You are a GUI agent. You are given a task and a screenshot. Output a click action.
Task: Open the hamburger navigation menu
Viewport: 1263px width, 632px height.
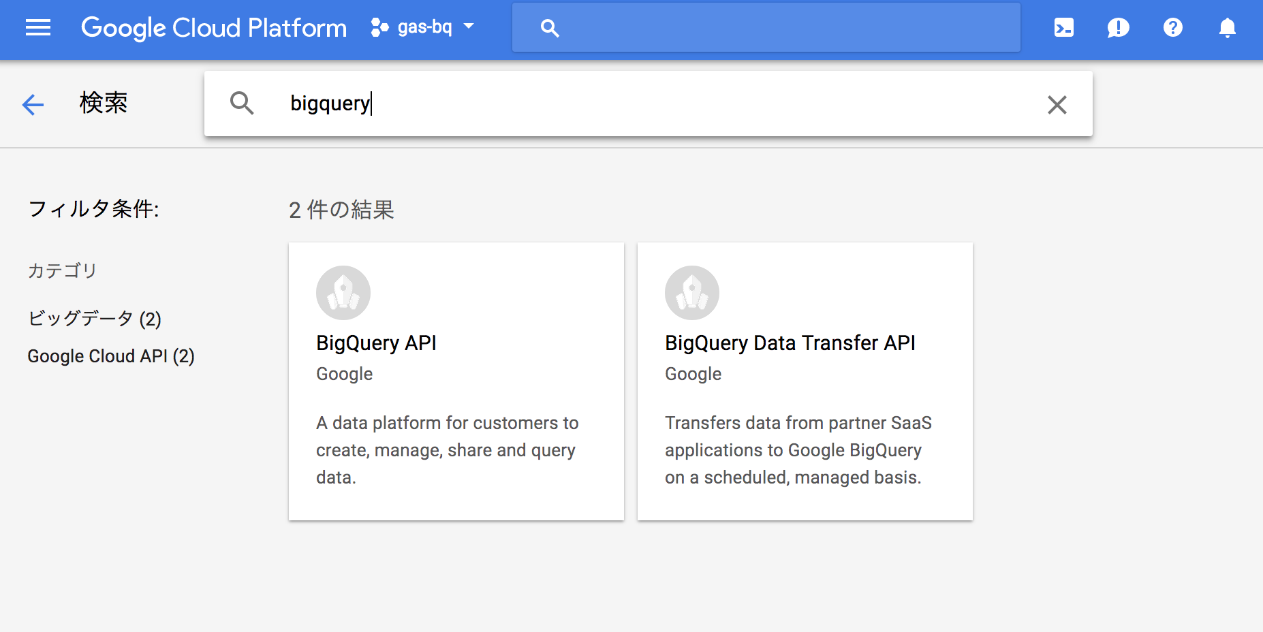(x=38, y=27)
